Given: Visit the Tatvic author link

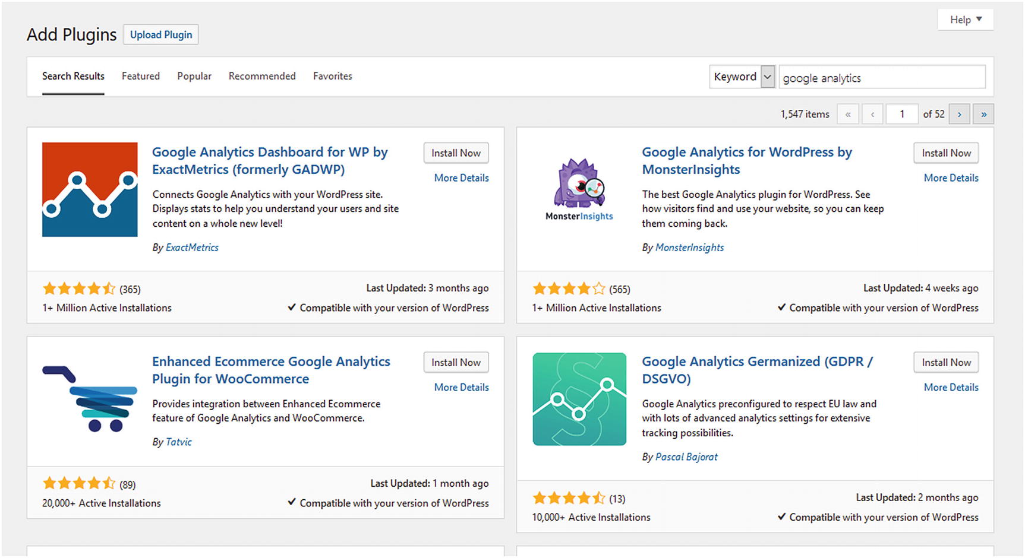Looking at the screenshot, I should coord(179,442).
